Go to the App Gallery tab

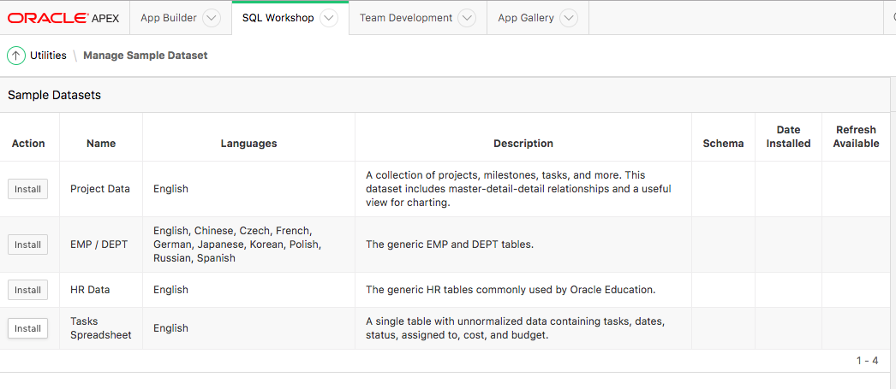tap(525, 18)
